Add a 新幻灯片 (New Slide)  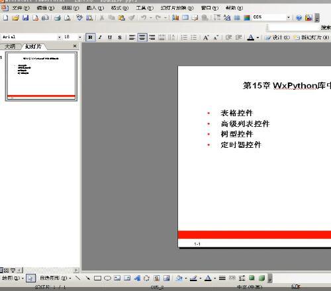pyautogui.click(x=312, y=38)
